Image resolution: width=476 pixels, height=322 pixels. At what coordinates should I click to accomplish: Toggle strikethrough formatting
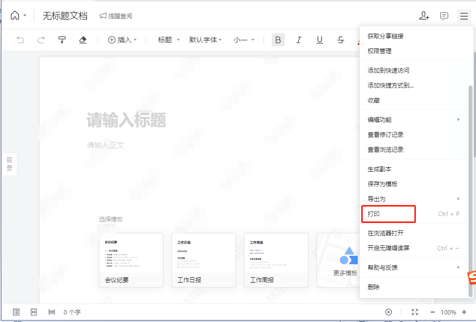pyautogui.click(x=341, y=40)
